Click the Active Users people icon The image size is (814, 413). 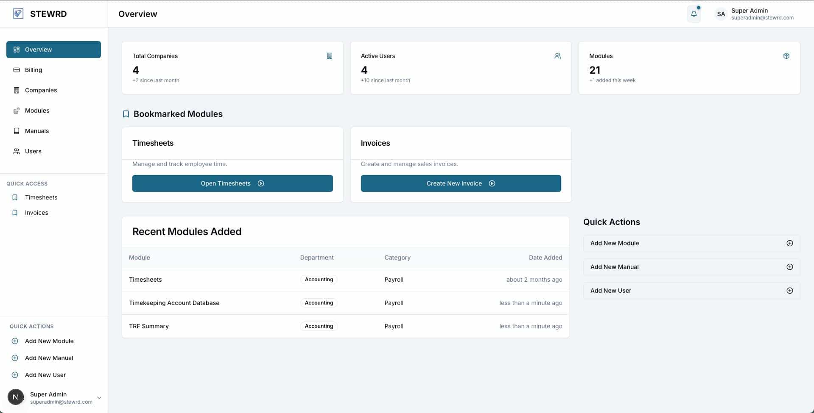(x=557, y=56)
